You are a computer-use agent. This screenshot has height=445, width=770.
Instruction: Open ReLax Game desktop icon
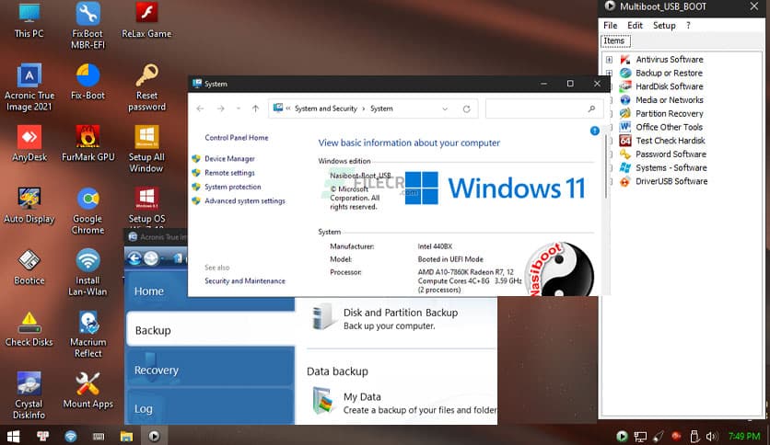pos(146,20)
